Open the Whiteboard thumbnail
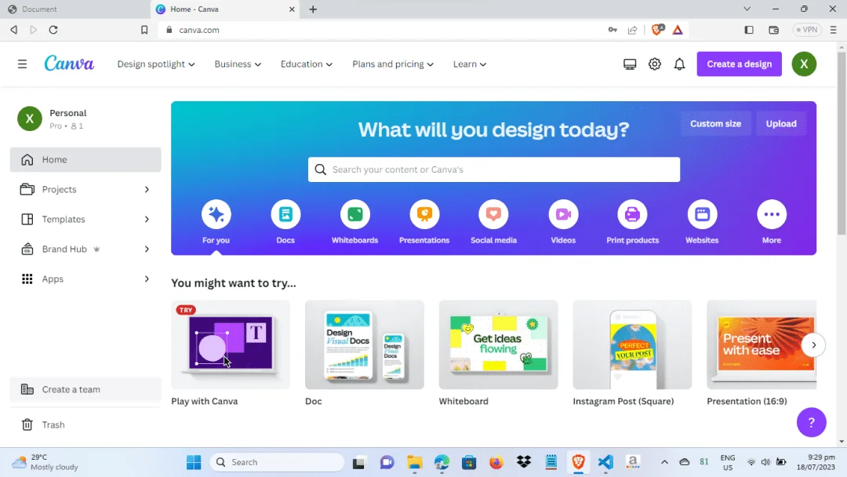The image size is (847, 477). [x=499, y=344]
